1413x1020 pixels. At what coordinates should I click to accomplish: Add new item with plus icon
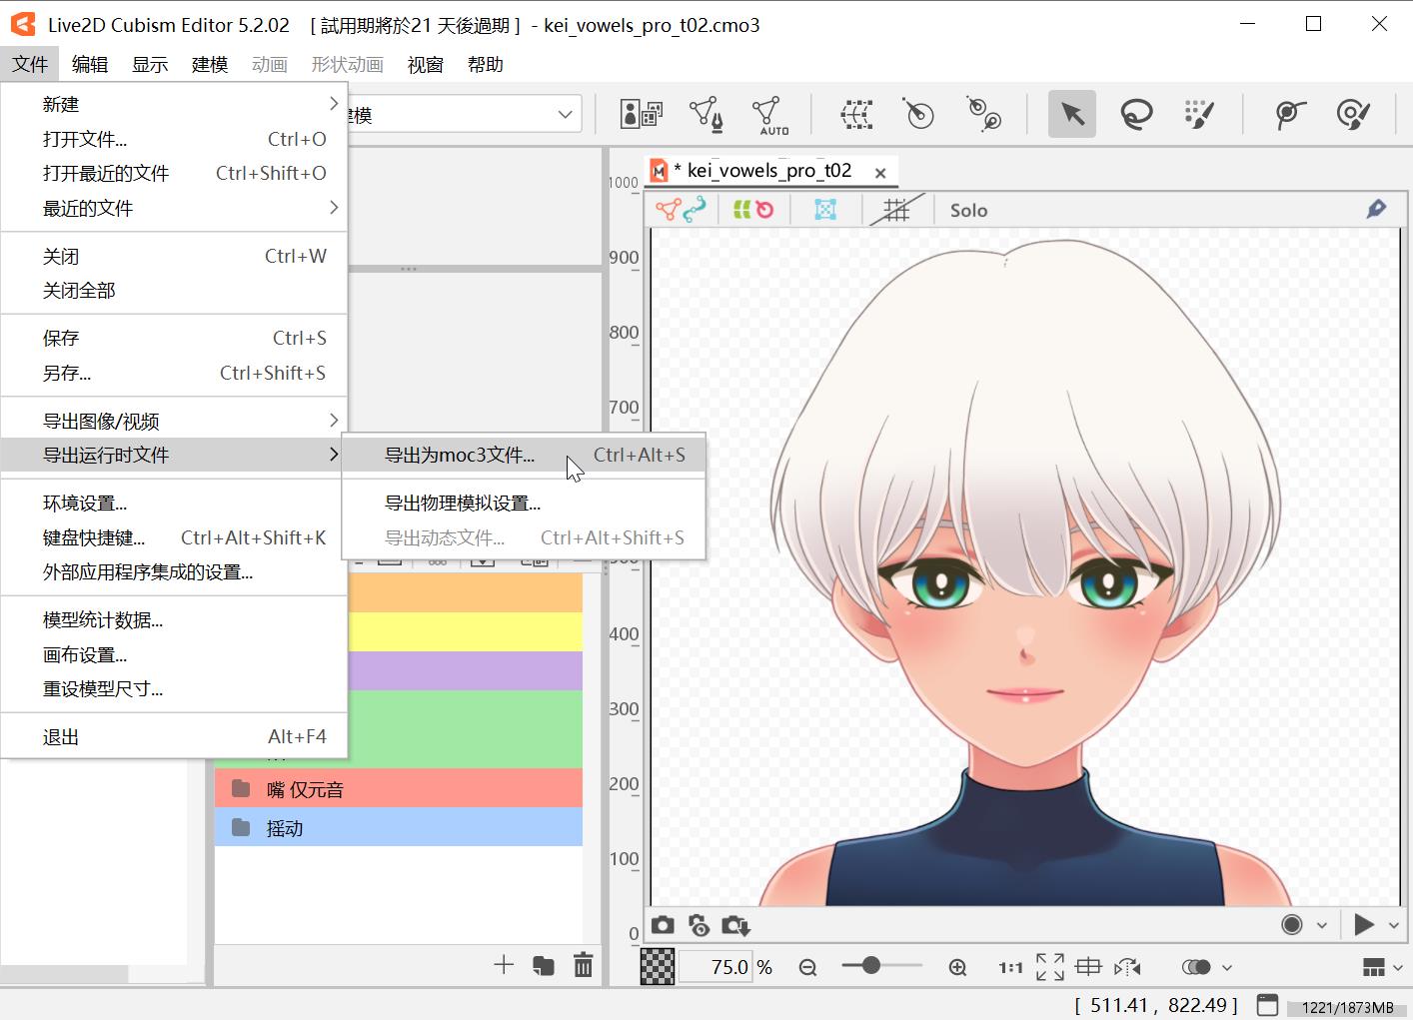pyautogui.click(x=504, y=964)
